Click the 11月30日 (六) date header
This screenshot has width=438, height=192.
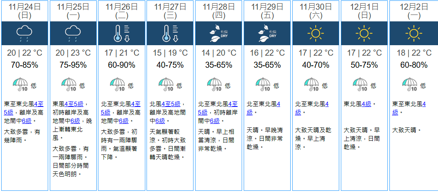tap(316, 11)
